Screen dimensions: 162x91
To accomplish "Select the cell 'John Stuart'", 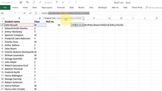I will (19, 49).
